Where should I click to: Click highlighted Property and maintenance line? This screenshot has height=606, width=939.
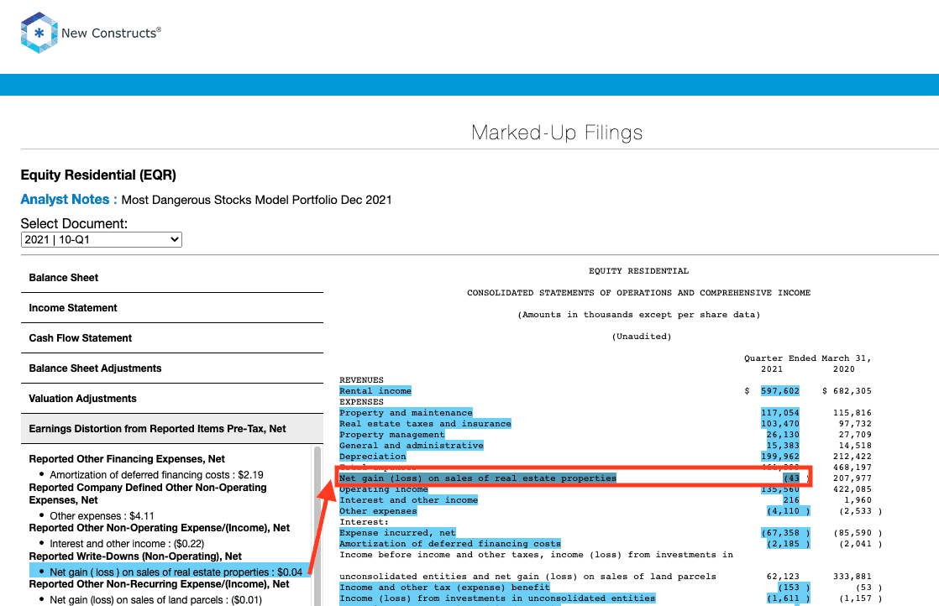[x=406, y=413]
